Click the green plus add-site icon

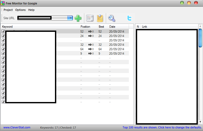click(x=78, y=18)
